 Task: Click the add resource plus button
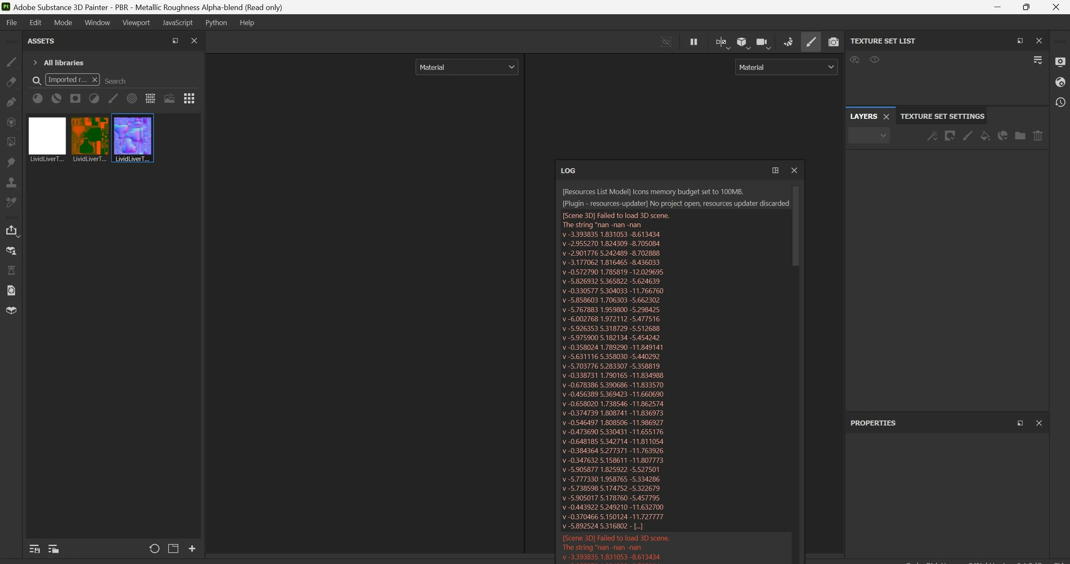(x=192, y=549)
